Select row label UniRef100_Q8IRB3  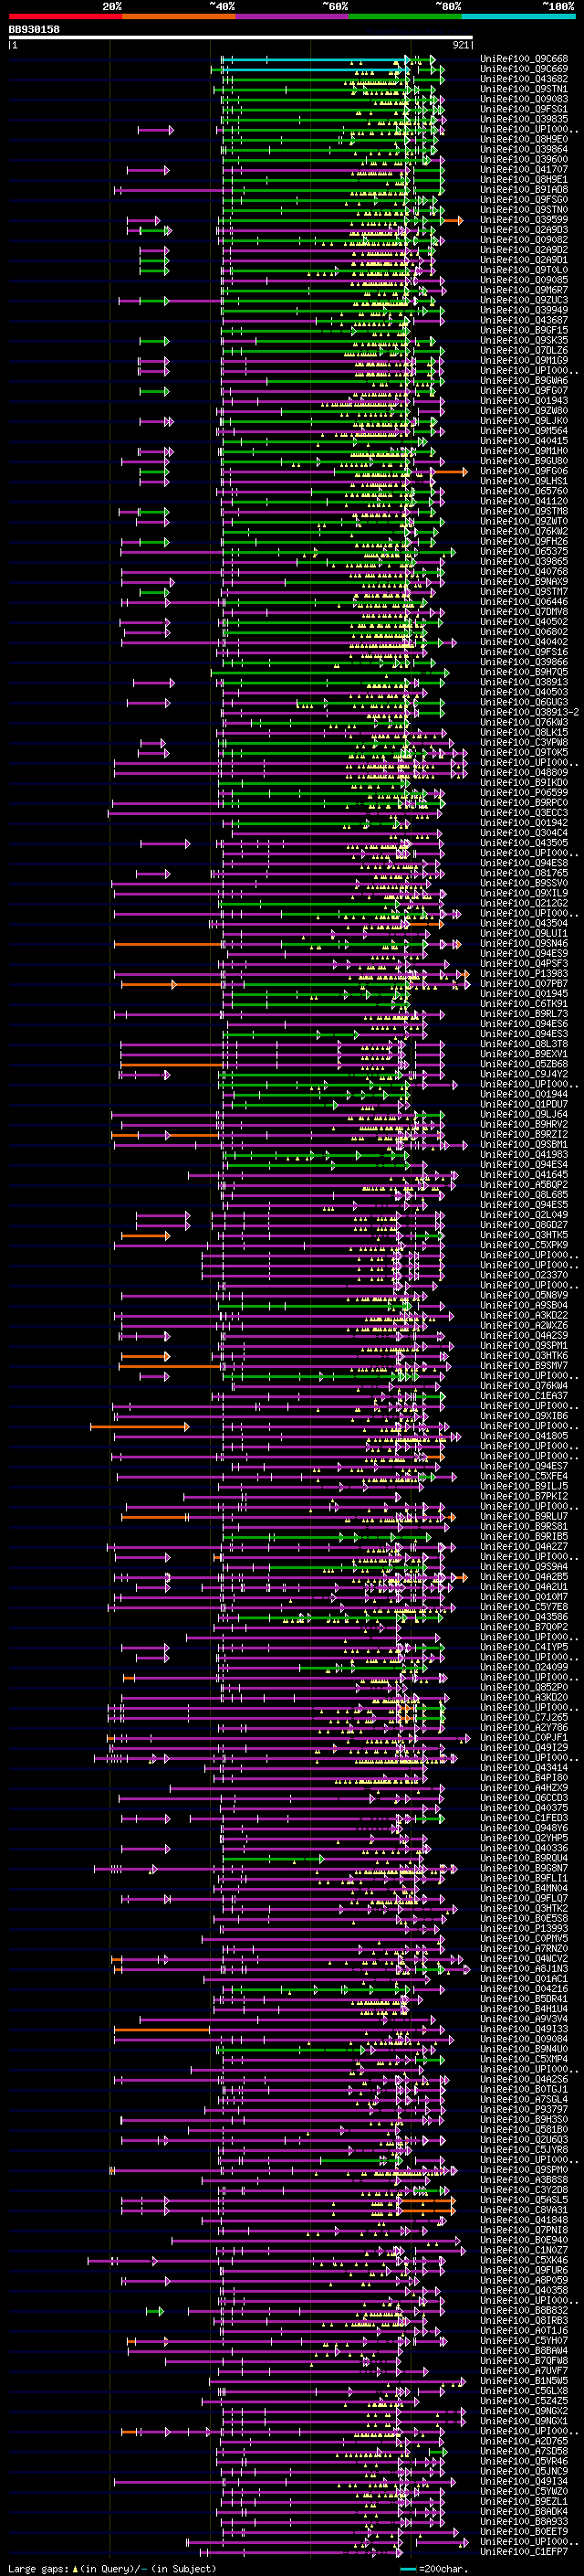coord(524,2320)
